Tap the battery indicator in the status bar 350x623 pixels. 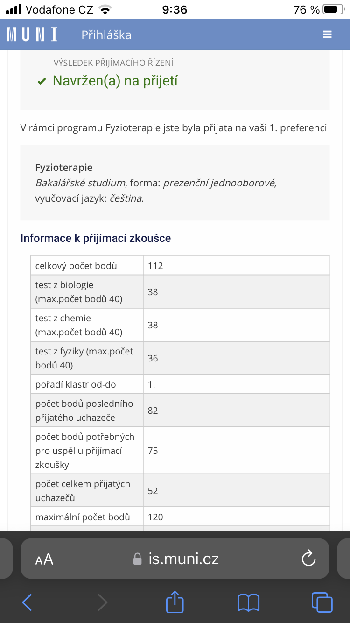[333, 10]
